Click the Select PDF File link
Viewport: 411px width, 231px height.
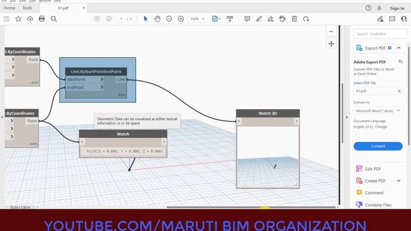click(365, 83)
